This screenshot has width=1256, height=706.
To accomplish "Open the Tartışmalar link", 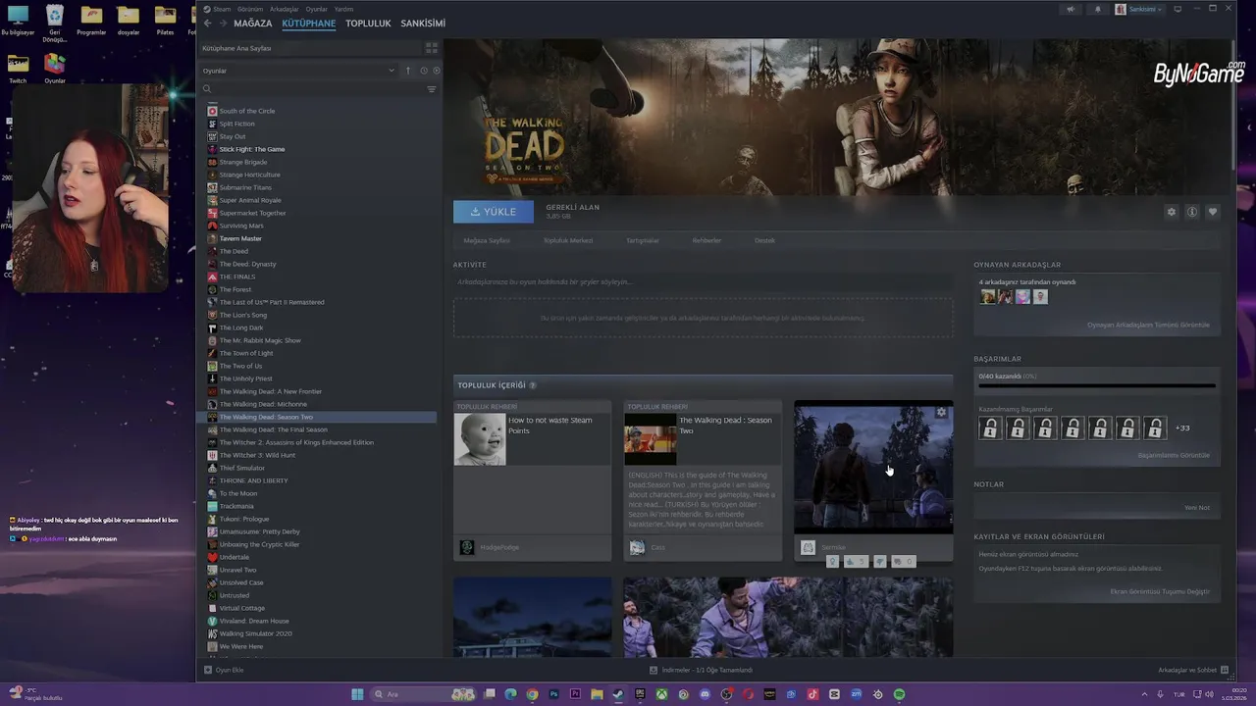I will tap(643, 240).
